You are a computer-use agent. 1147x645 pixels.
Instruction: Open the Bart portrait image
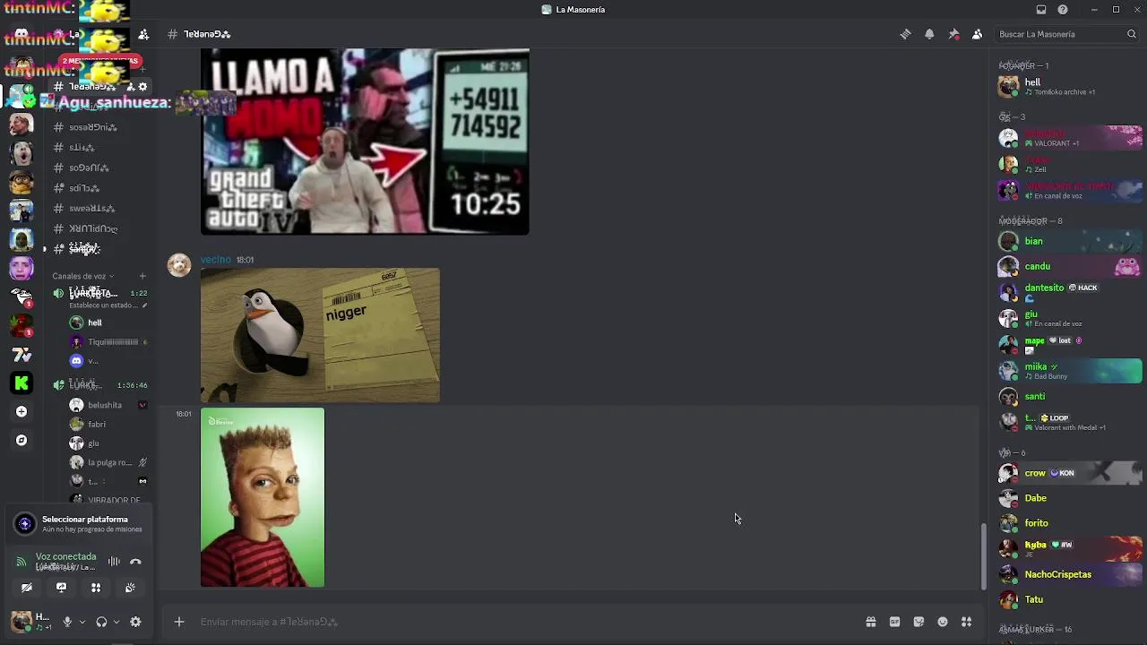[x=263, y=497]
